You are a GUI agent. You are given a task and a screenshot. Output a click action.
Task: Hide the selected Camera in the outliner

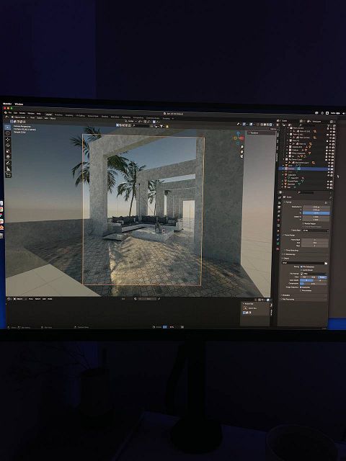[329, 169]
